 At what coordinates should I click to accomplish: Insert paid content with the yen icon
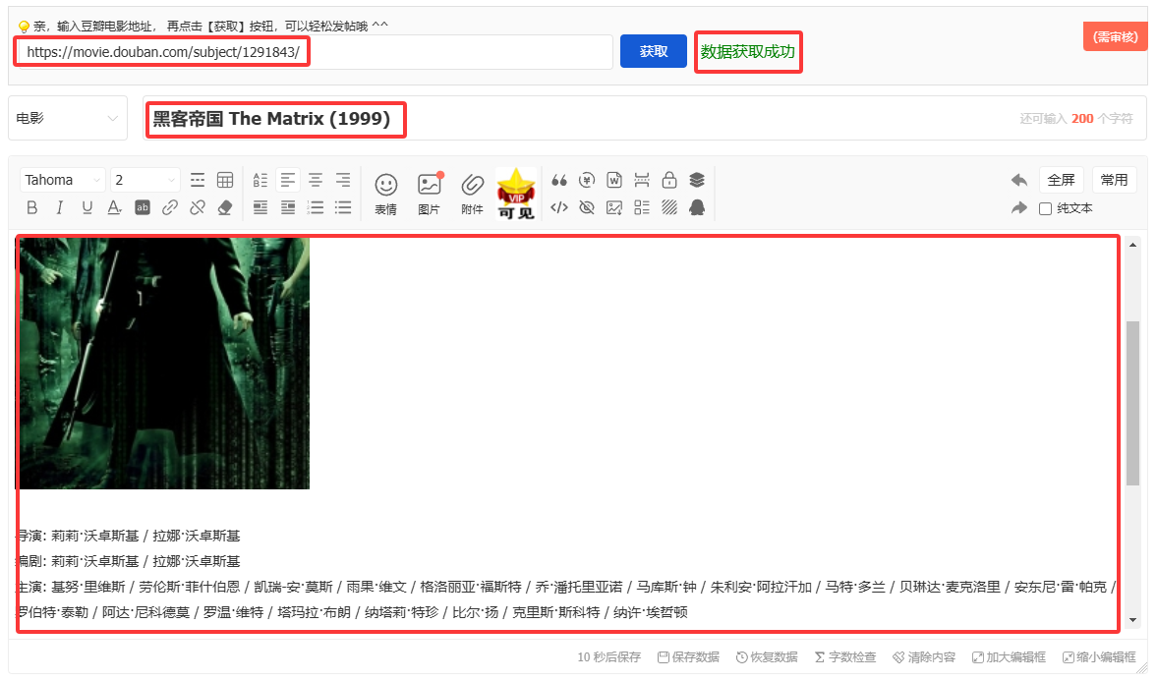(587, 180)
